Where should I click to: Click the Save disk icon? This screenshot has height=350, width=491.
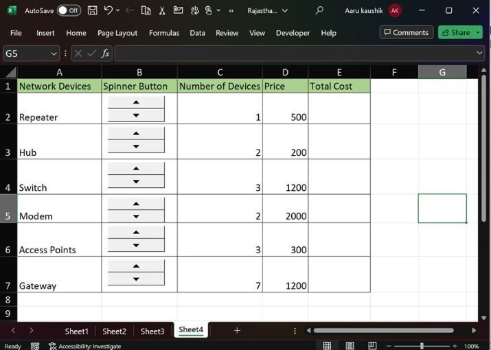93,11
